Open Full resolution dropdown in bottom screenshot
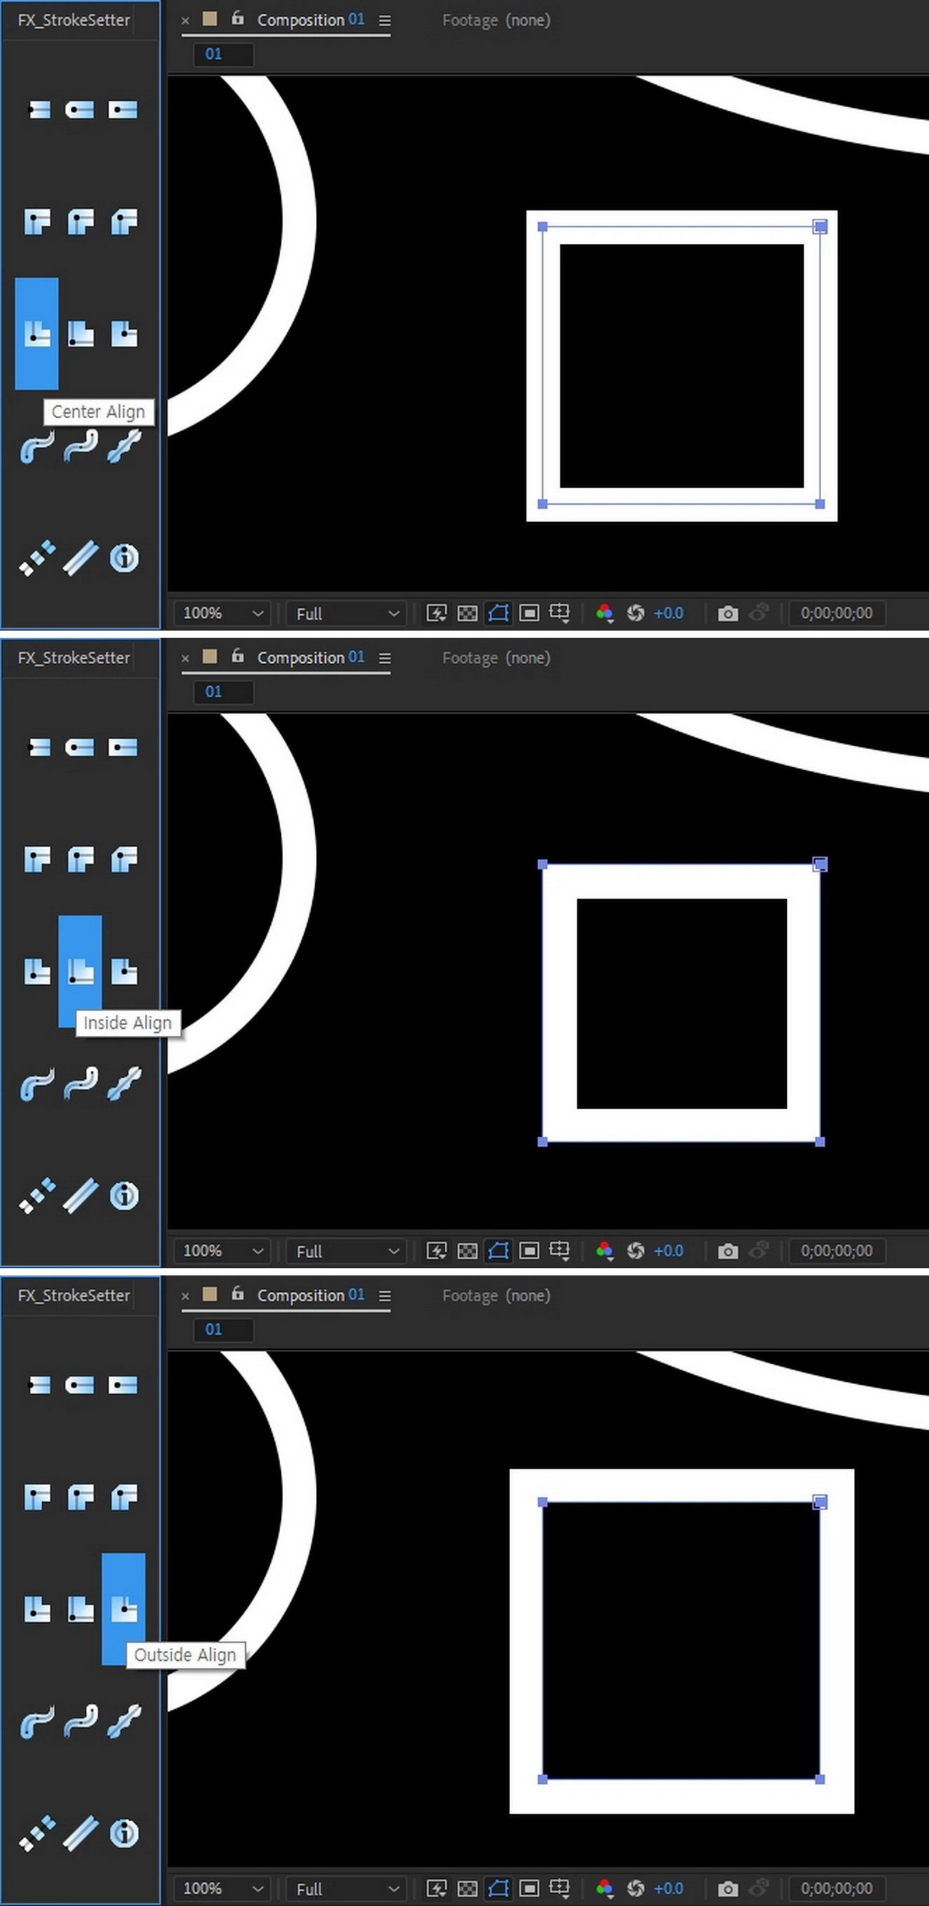This screenshot has height=1906, width=929. pos(346,1889)
